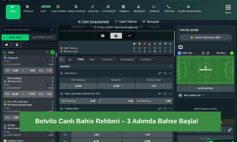237x142 pixels.
Task: Pick MS1 14.00 for Hellerup IK match
Action: click(12, 70)
